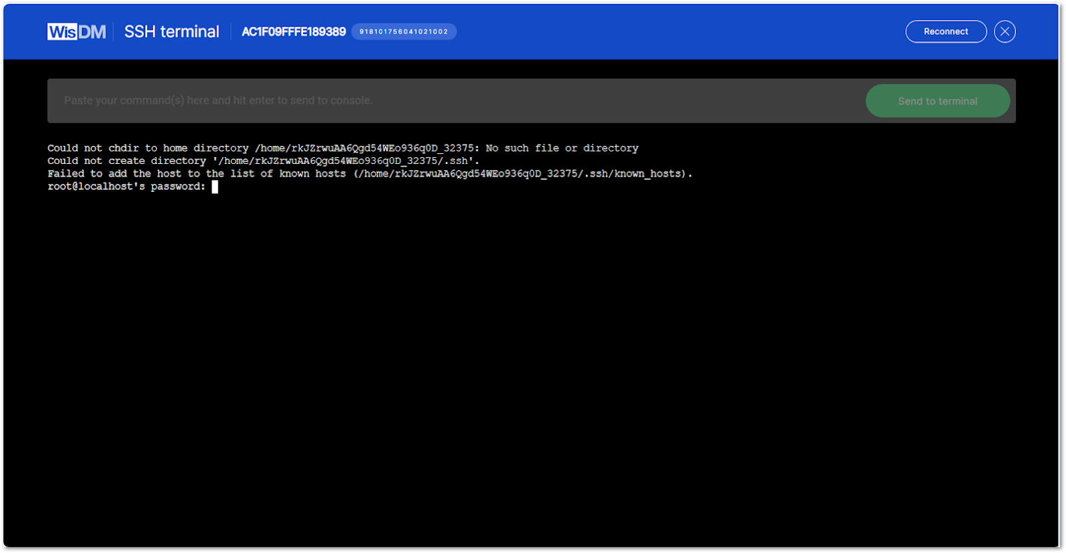1066x553 pixels.
Task: Click the device ID AC1F09FFFE189389
Action: coord(294,31)
